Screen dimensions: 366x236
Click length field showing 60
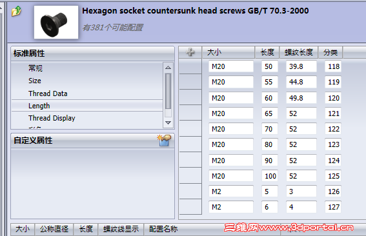[x=270, y=98]
